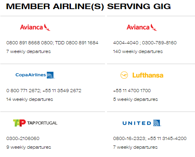This screenshot has width=195, height=157.
Task: Click the Member Airline(s) Serving GIG heading
Action: (x=88, y=6)
